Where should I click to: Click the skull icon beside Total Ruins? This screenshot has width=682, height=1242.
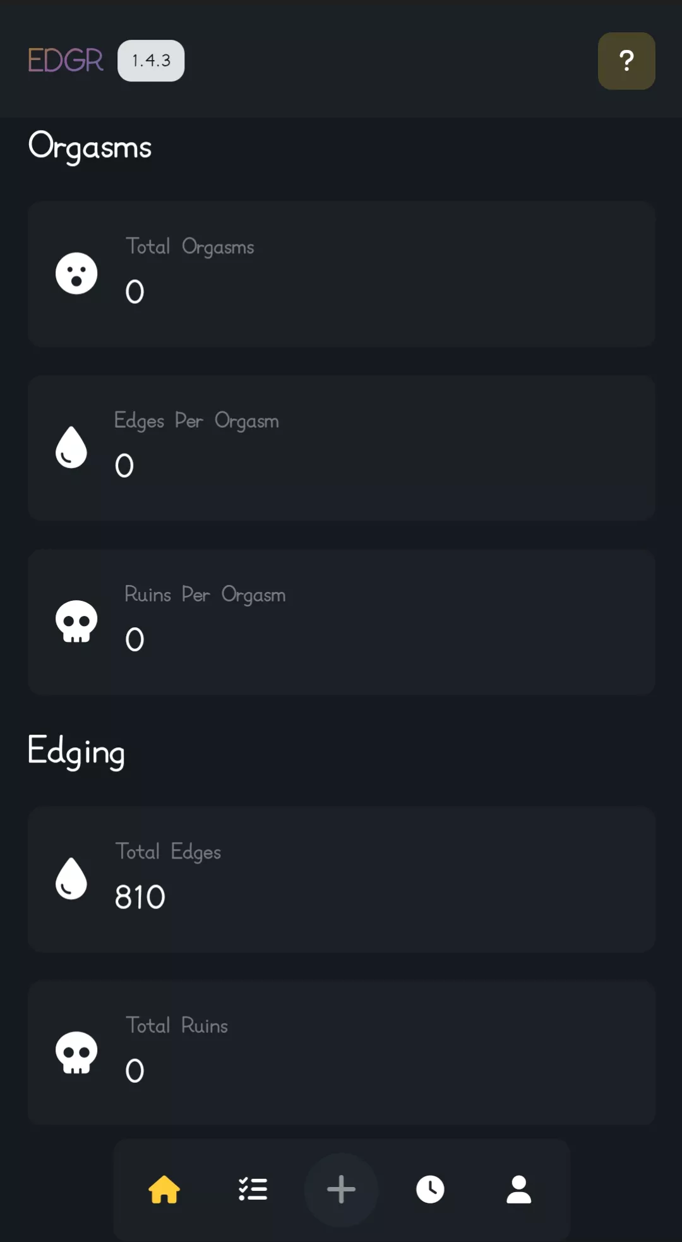[x=76, y=1053]
